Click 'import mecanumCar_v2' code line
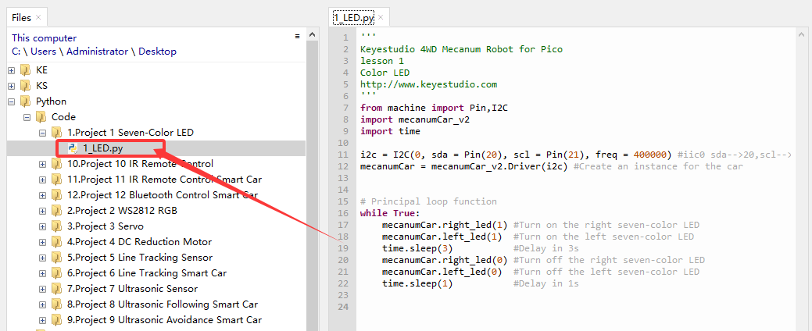The height and width of the screenshot is (331, 812). [x=415, y=119]
